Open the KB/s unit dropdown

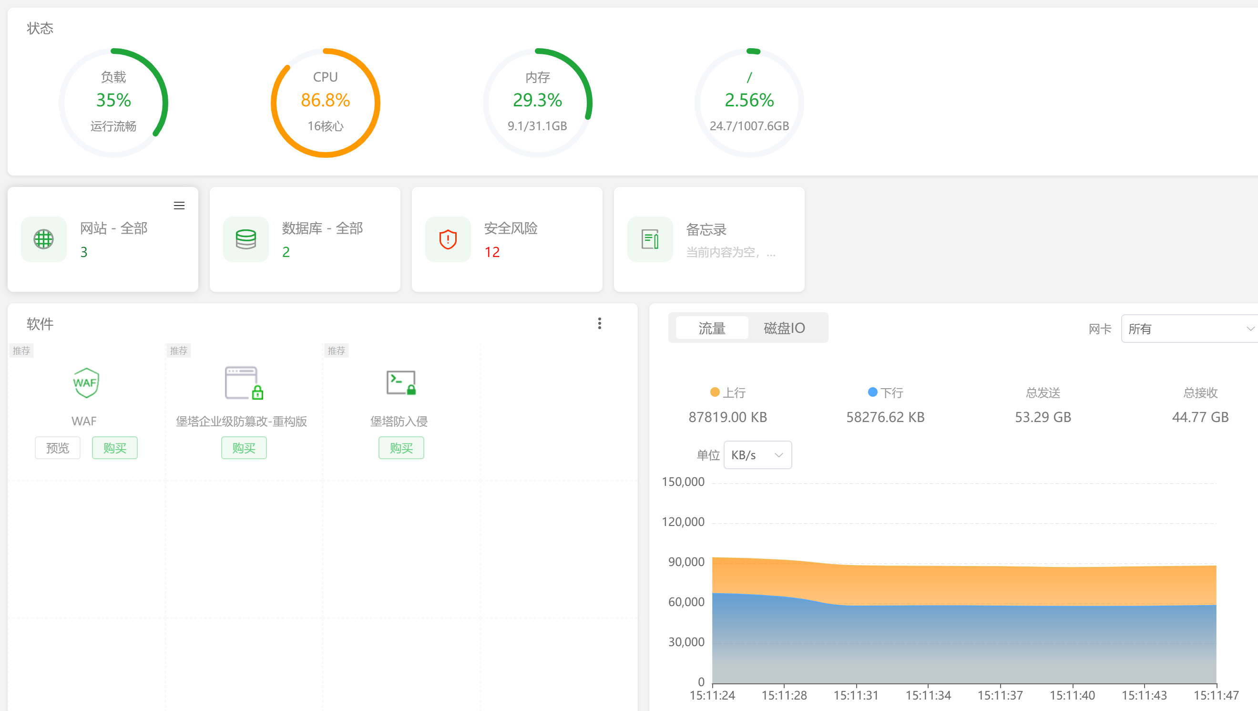pyautogui.click(x=757, y=455)
